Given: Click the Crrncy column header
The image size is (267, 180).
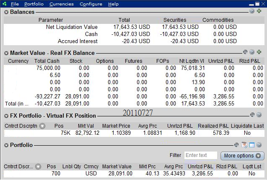Looking at the screenshot, I should tap(91, 167).
